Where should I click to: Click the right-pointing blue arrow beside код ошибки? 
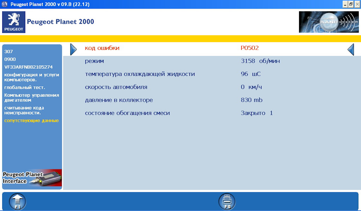pos(73,49)
